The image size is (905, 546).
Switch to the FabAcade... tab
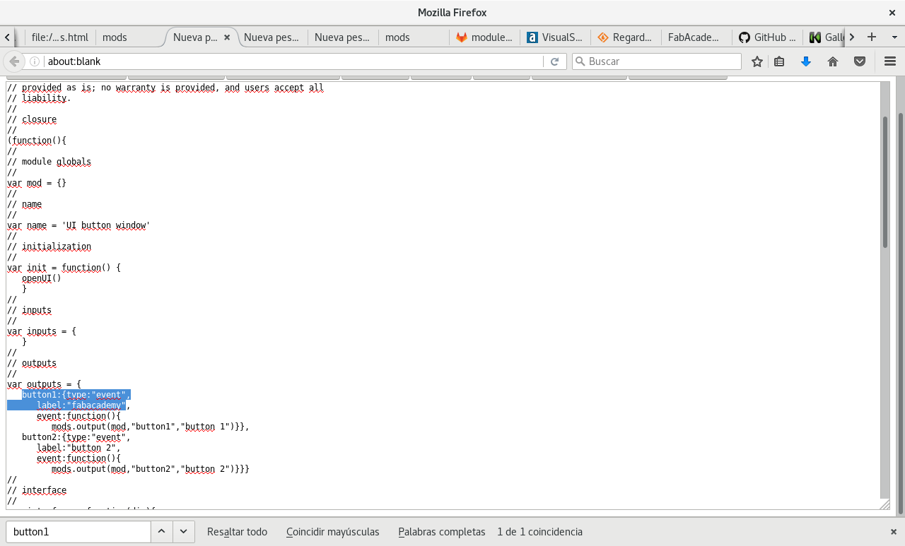point(696,37)
